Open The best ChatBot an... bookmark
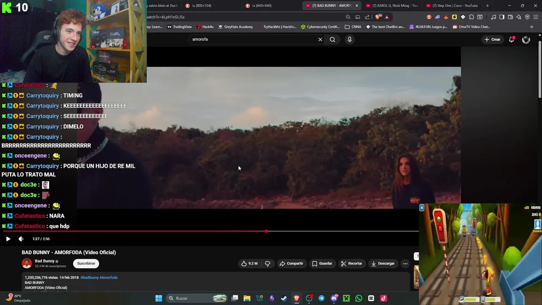542x305 pixels. [385, 27]
